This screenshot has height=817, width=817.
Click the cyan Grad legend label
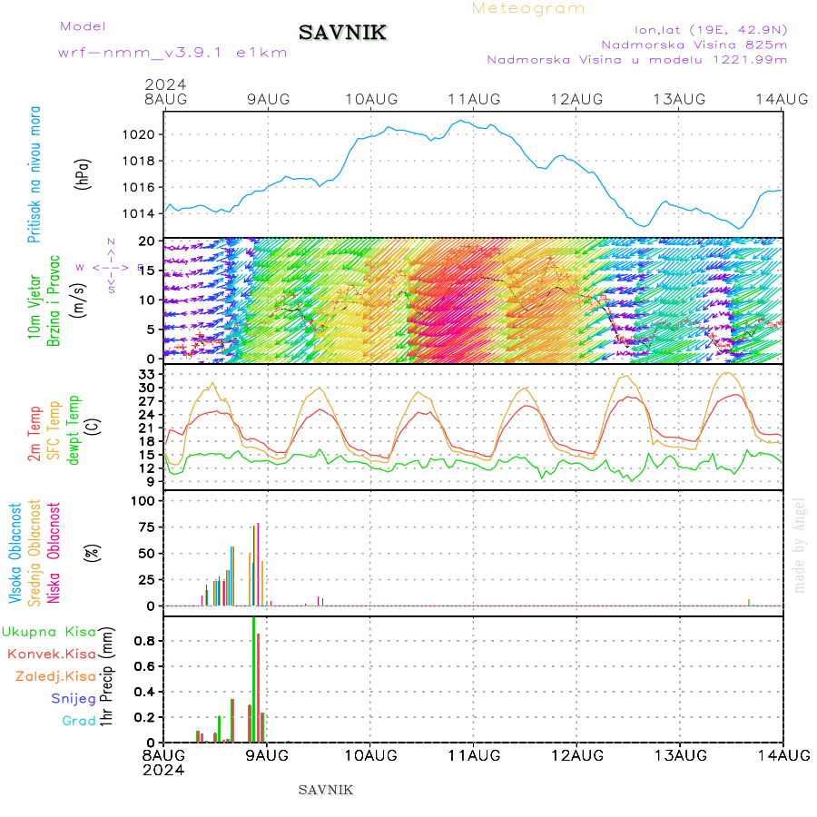[x=79, y=721]
